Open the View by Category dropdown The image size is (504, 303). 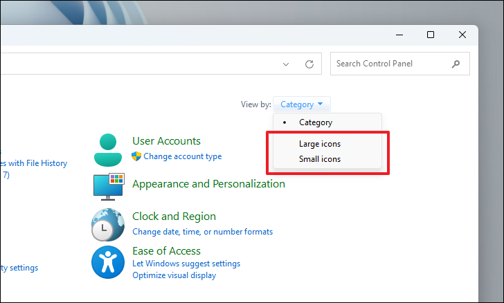302,104
